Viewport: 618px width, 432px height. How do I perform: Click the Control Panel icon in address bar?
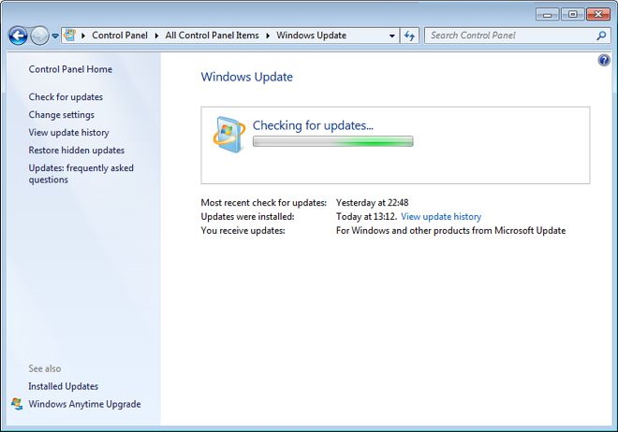point(70,35)
